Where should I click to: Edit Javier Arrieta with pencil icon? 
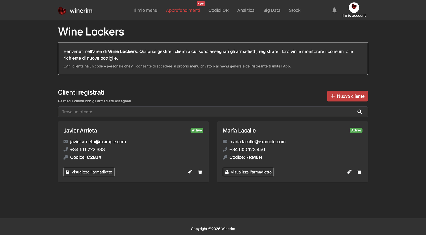click(x=190, y=172)
